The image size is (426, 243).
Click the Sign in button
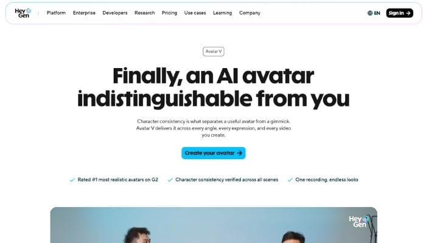coord(400,13)
